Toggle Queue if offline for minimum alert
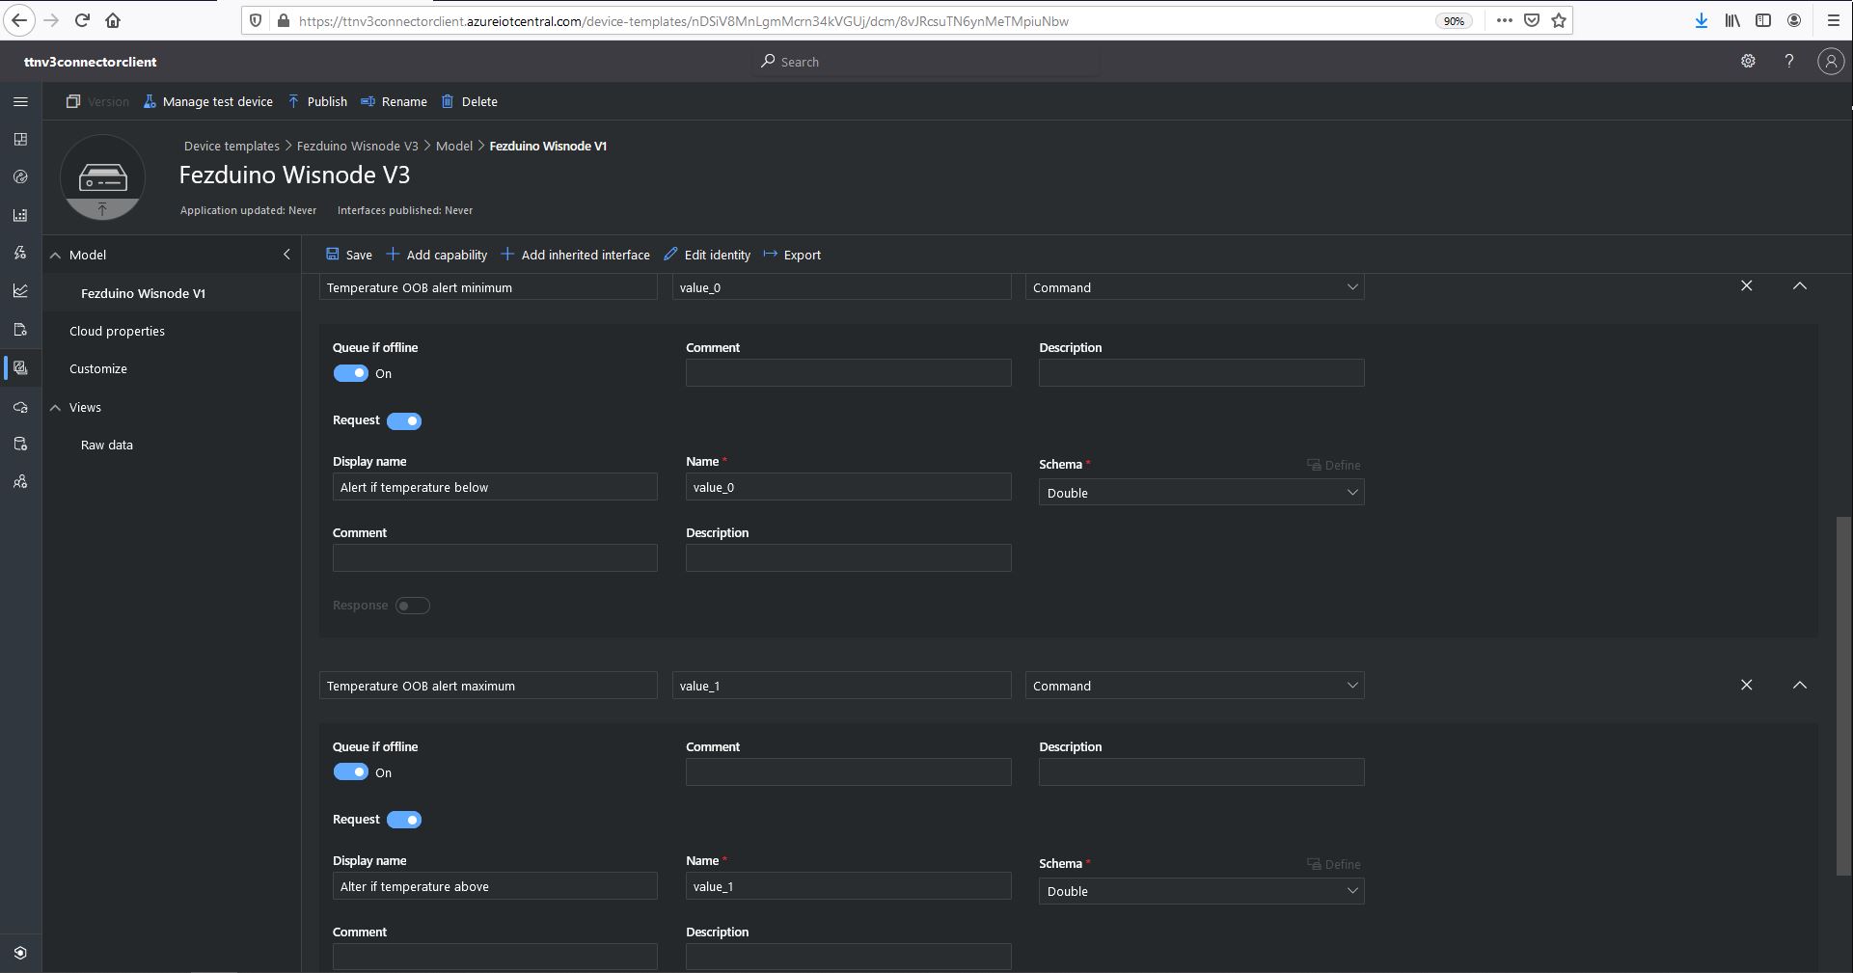The image size is (1853, 973). pos(351,373)
